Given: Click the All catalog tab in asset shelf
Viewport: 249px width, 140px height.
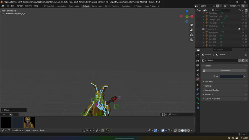Looking at the screenshot, I should click(11, 115).
